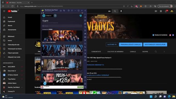The height and width of the screenshot is (99, 176).
Task: Open BlueStacks settings gear on side toolbar
Action: [x=85, y=77]
